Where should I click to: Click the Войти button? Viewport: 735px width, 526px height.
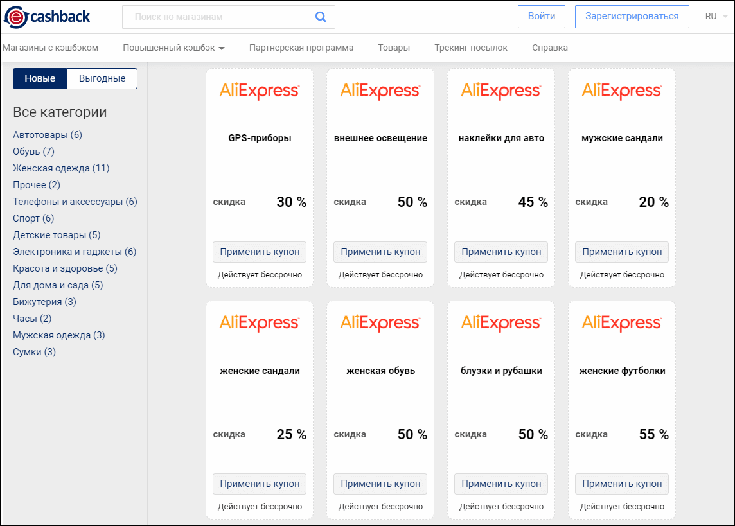point(542,17)
